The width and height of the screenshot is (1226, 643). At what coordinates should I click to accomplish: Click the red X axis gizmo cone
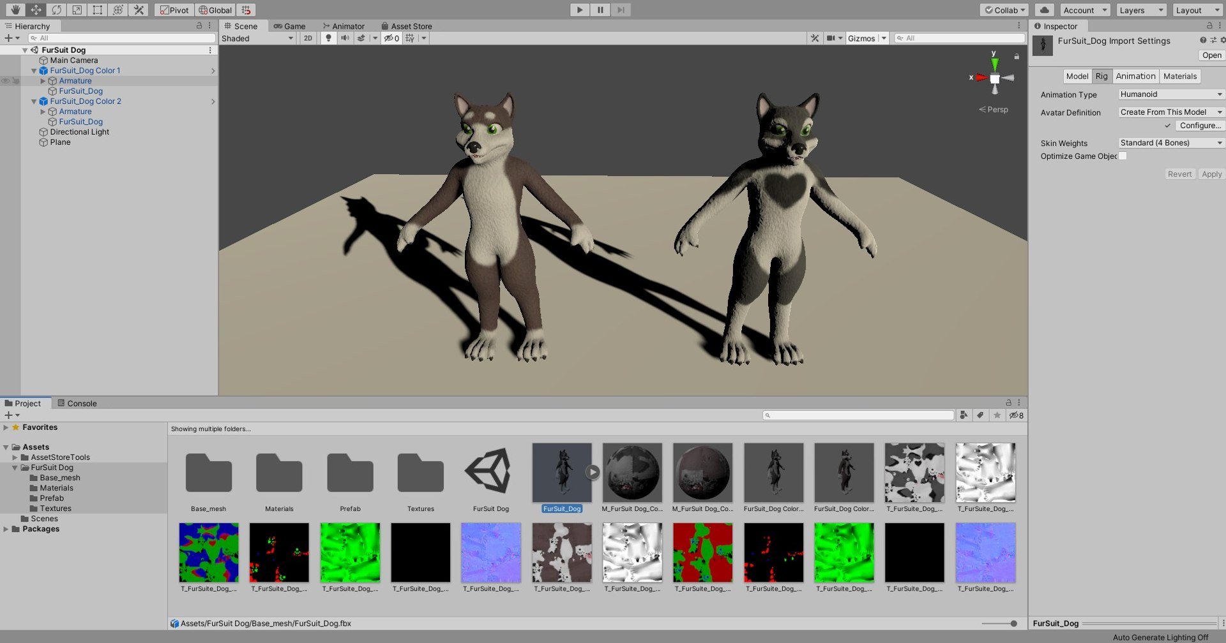982,78
